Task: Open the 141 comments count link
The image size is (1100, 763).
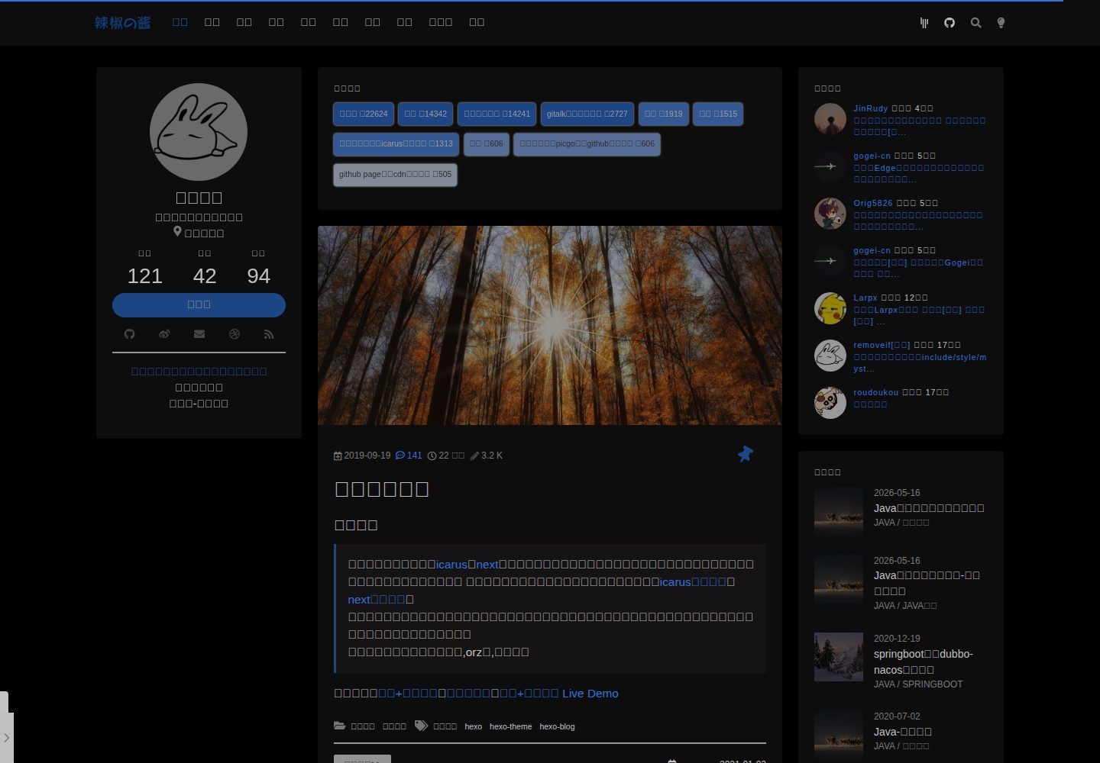Action: click(x=409, y=456)
